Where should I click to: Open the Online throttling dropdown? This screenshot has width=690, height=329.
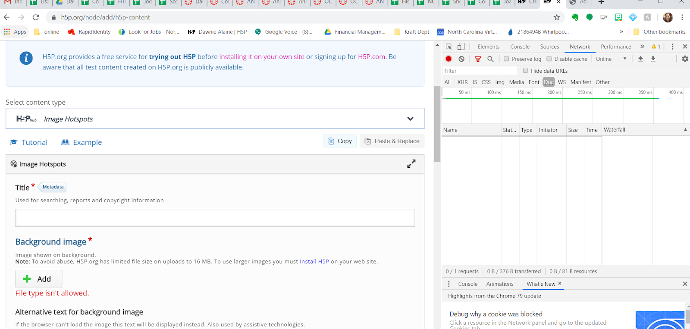tap(611, 59)
